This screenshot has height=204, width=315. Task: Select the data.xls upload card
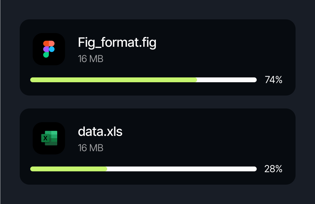158,146
